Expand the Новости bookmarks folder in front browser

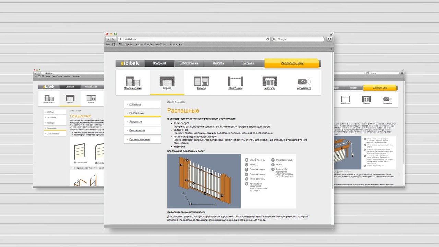pos(176,44)
